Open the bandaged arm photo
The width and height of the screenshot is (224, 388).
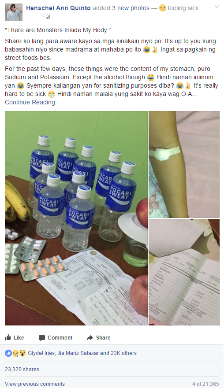184,165
